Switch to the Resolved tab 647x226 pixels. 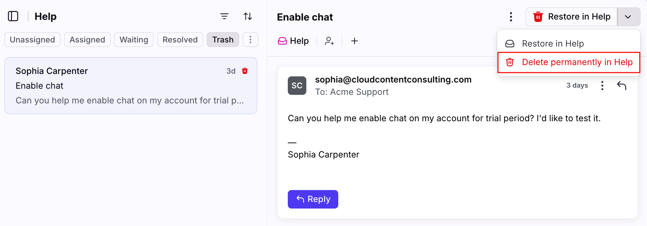[180, 40]
